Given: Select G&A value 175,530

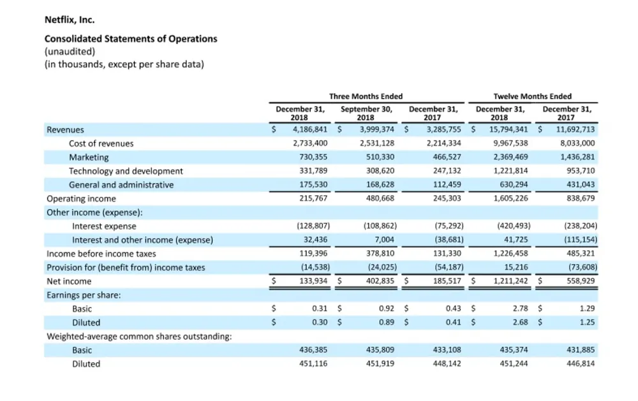Looking at the screenshot, I should pyautogui.click(x=313, y=185).
